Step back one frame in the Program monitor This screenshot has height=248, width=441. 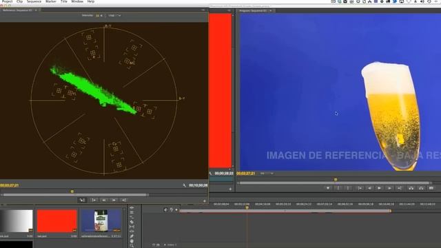click(x=369, y=188)
